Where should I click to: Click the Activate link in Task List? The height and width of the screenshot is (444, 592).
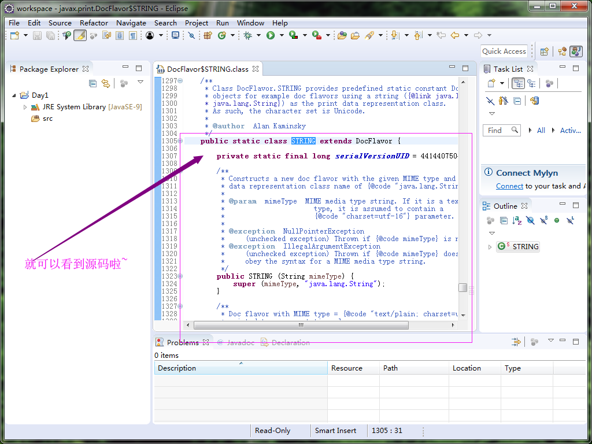coord(570,131)
